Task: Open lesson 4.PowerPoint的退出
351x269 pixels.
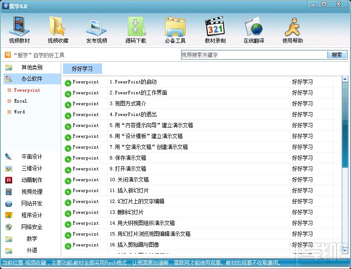Action: (133, 114)
